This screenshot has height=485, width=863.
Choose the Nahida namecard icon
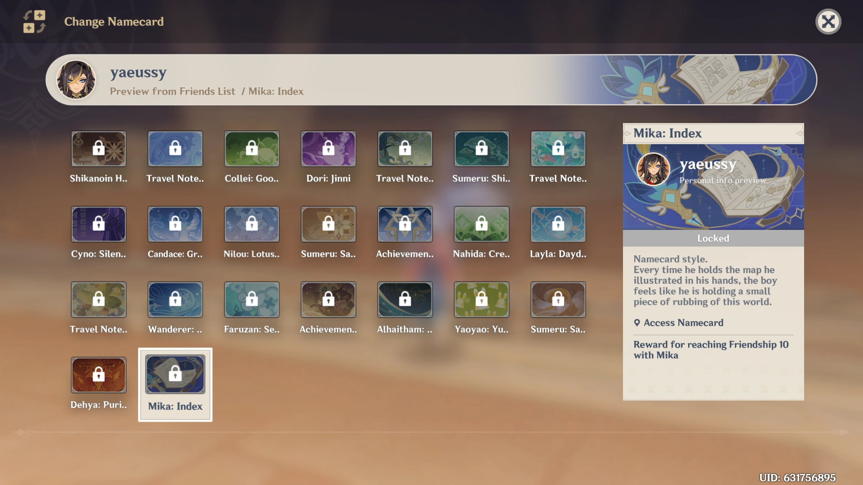click(x=481, y=224)
